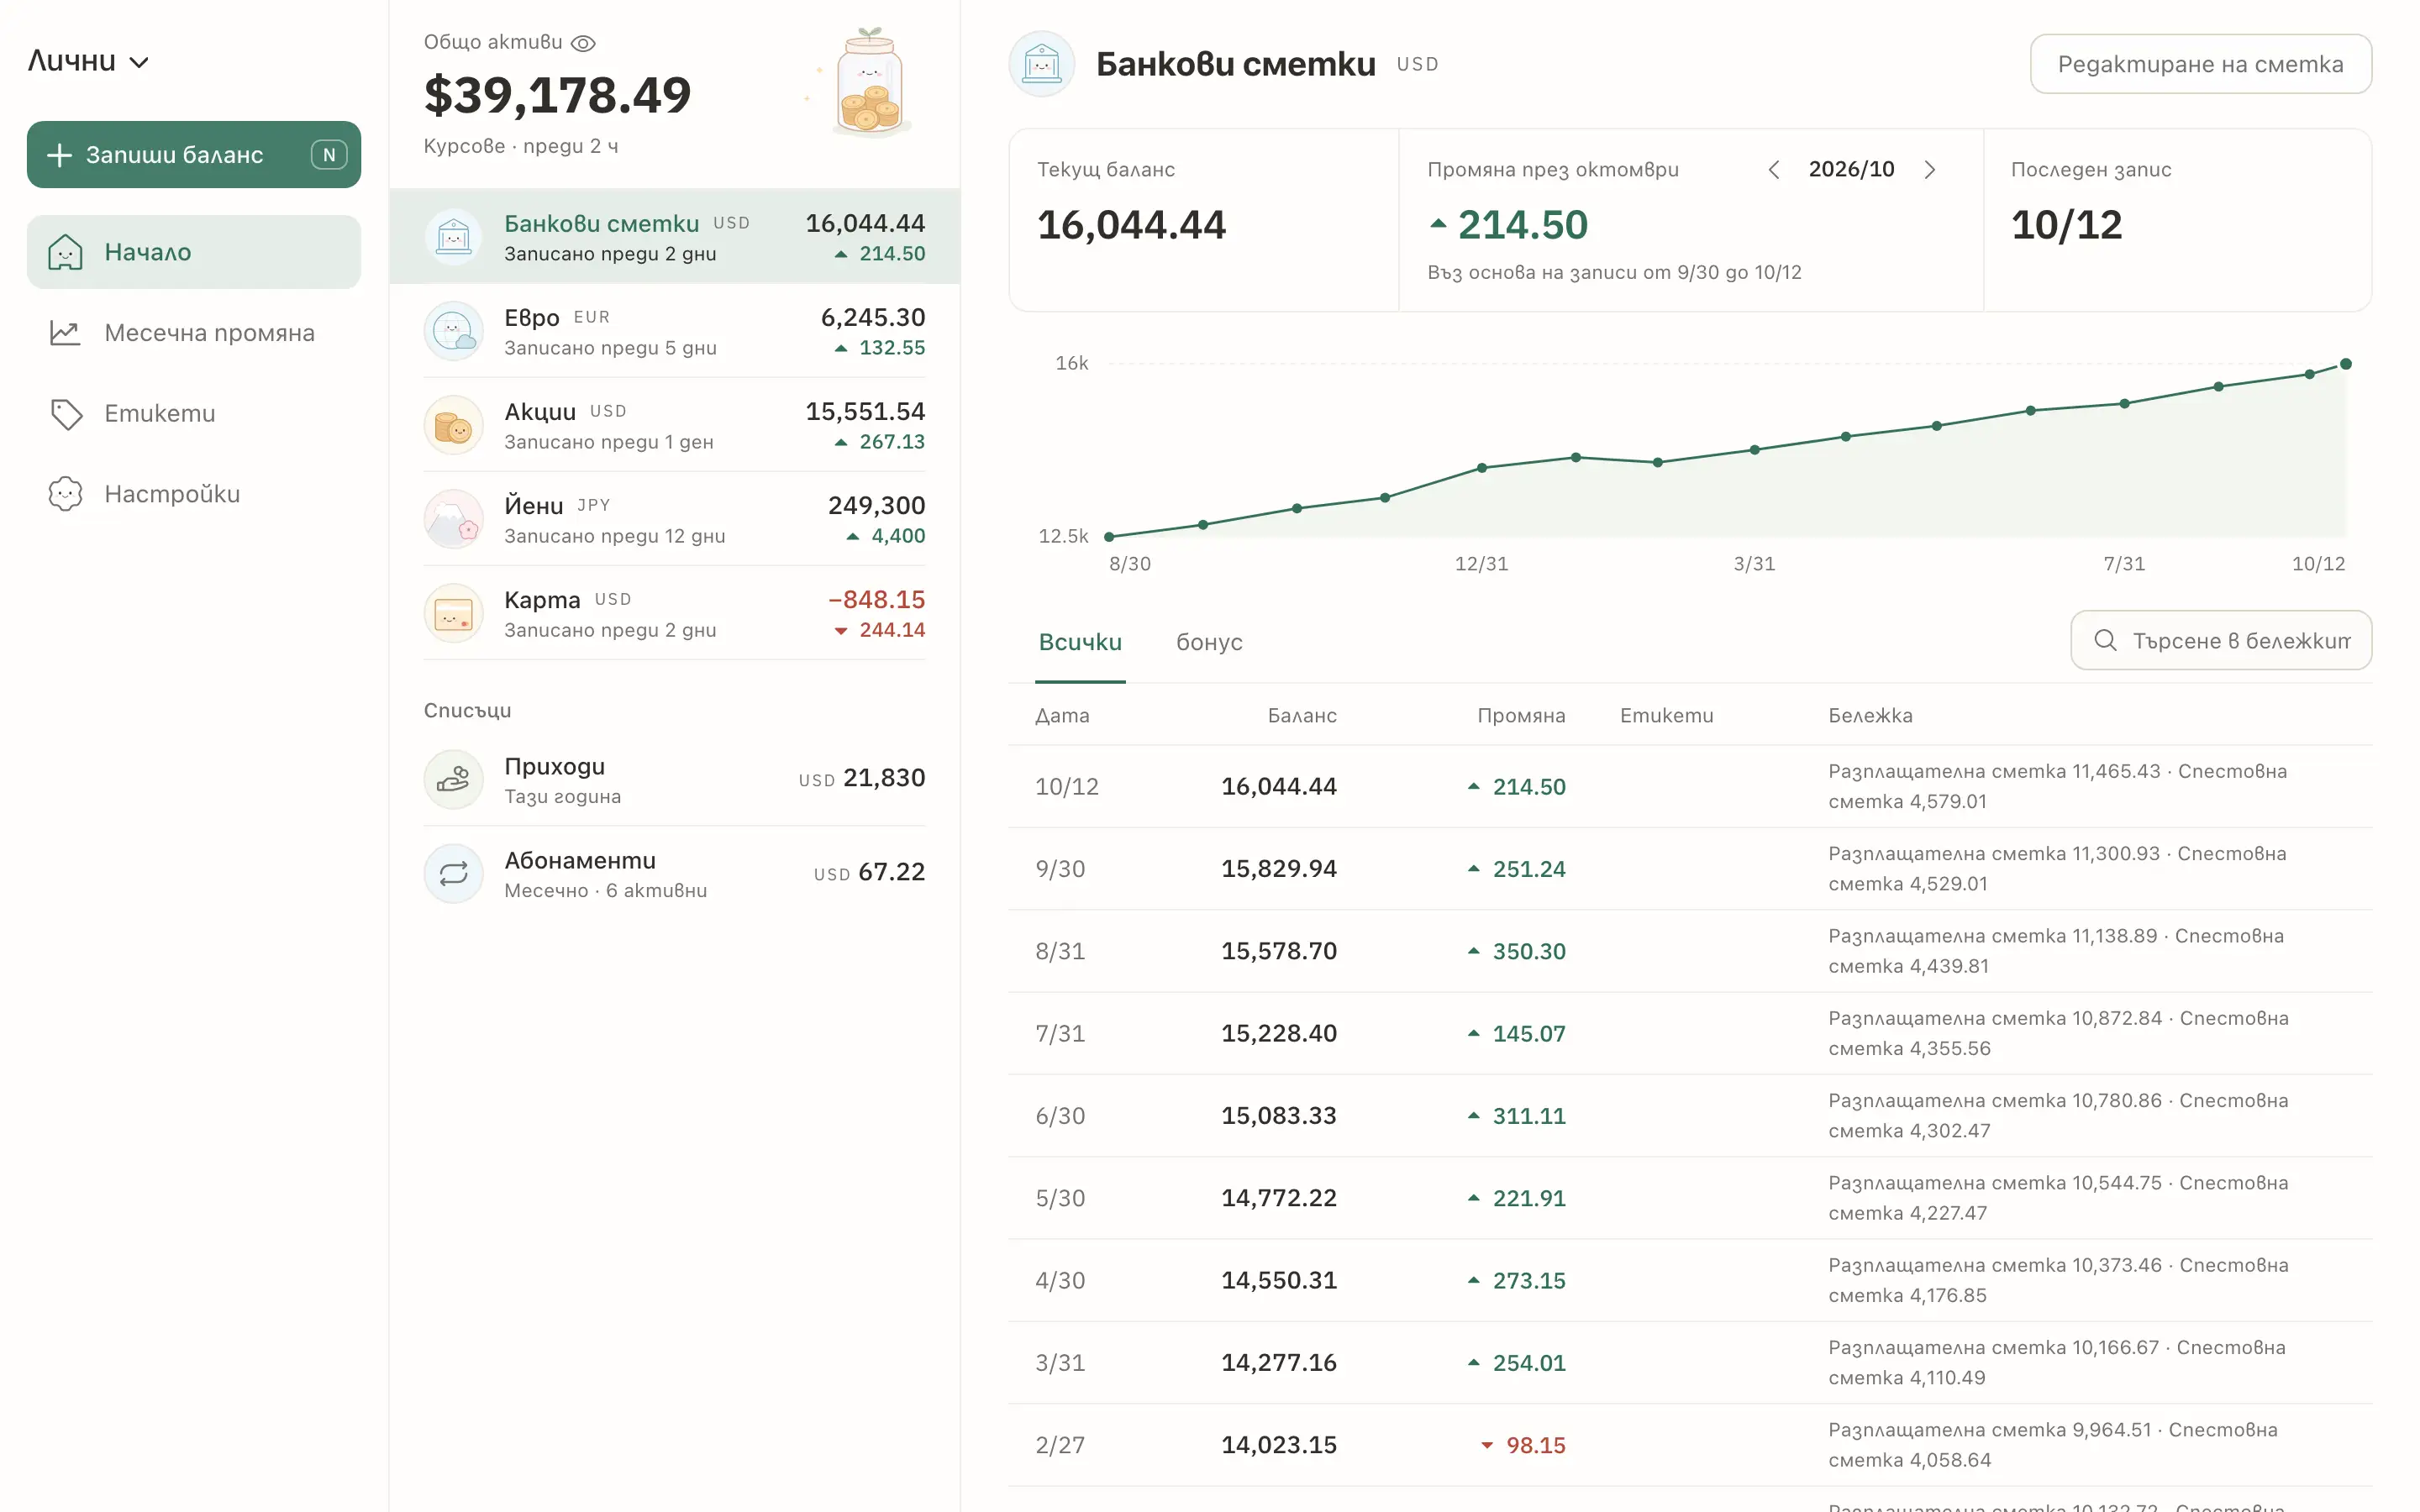Click the savings jar illustration
2420x1512 pixels.
[x=868, y=83]
